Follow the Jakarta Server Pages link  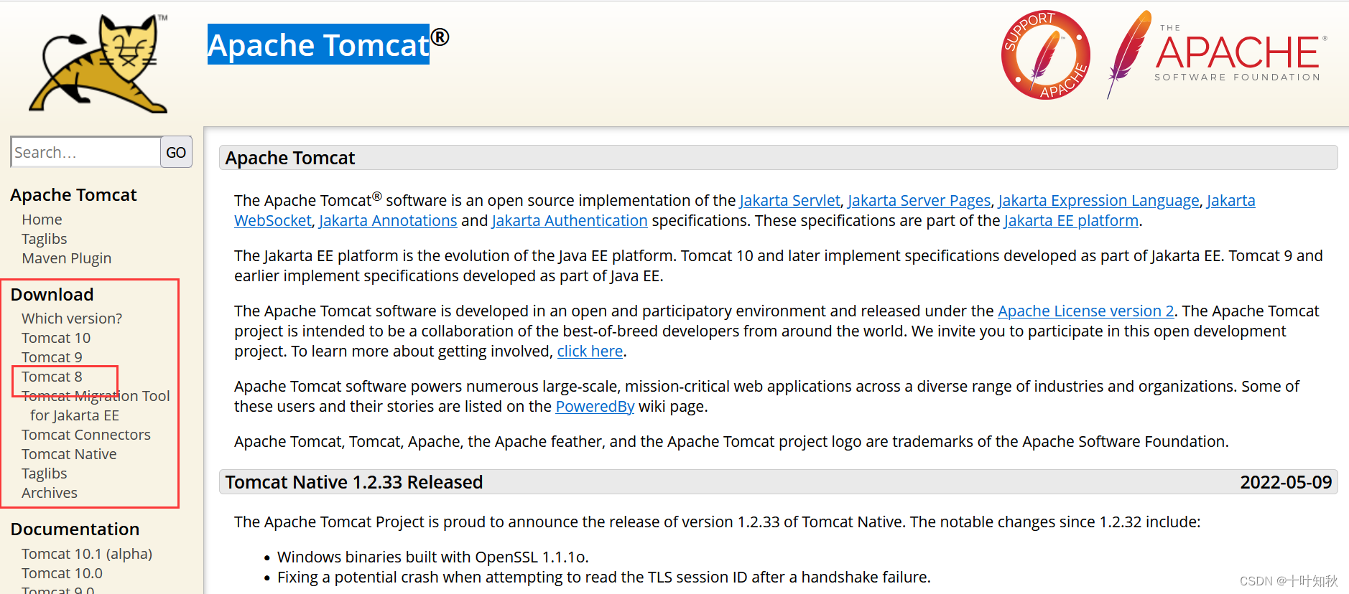(919, 201)
